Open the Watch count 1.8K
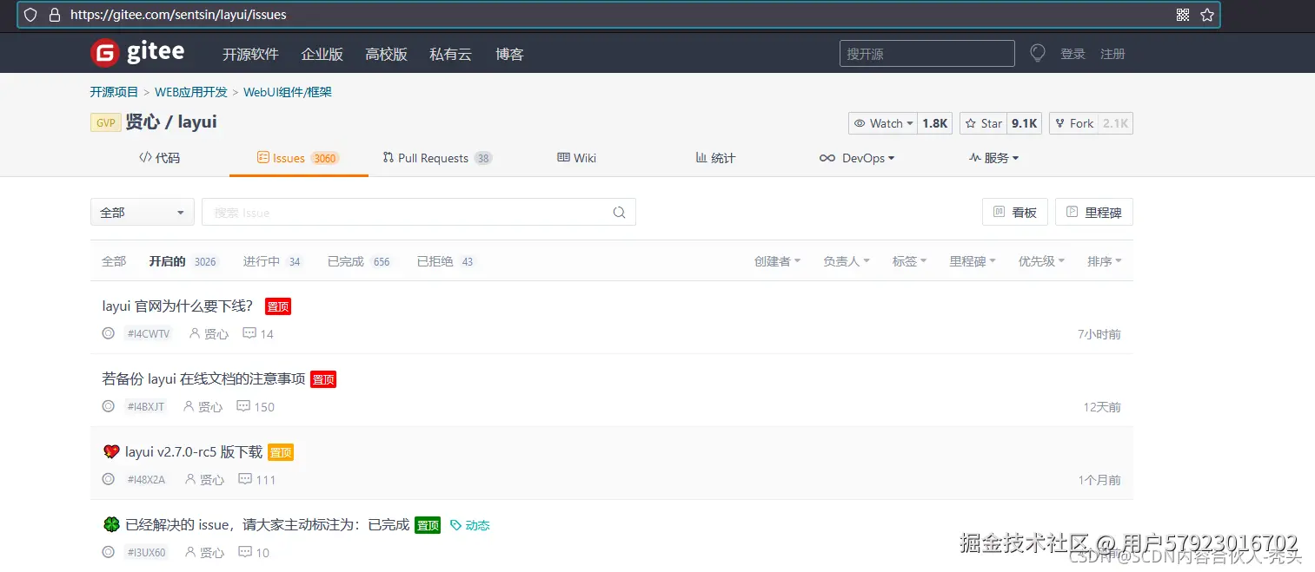Image resolution: width=1315 pixels, height=572 pixels. point(935,123)
